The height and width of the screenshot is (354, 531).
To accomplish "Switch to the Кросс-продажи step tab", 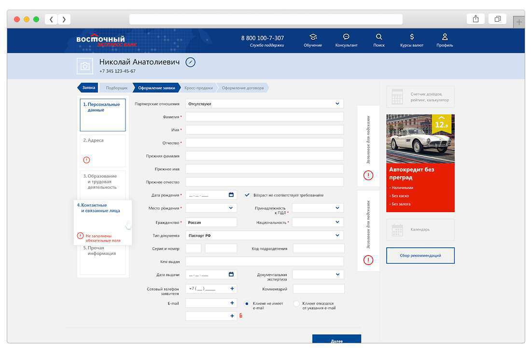I will [198, 88].
